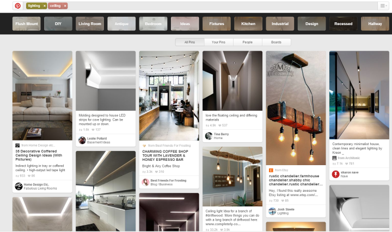Click in the search input field
This screenshot has width=392, height=232.
coord(218,5)
